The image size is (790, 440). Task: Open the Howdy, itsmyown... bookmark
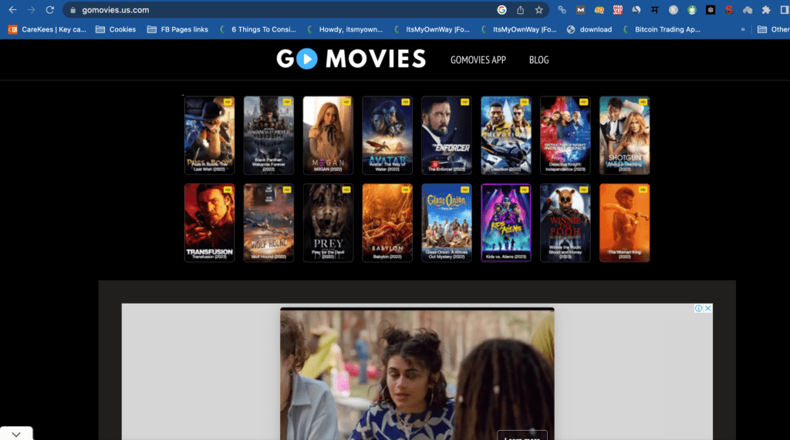point(345,29)
